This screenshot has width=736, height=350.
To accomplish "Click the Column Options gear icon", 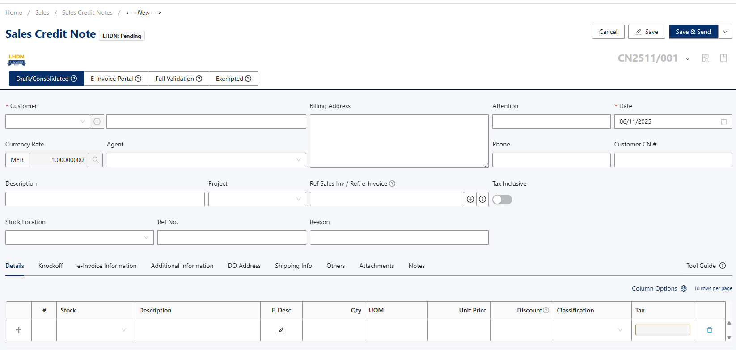I will coord(684,288).
